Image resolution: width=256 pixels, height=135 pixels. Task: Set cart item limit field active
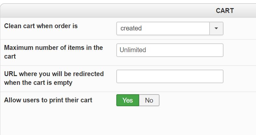pyautogui.click(x=170, y=50)
